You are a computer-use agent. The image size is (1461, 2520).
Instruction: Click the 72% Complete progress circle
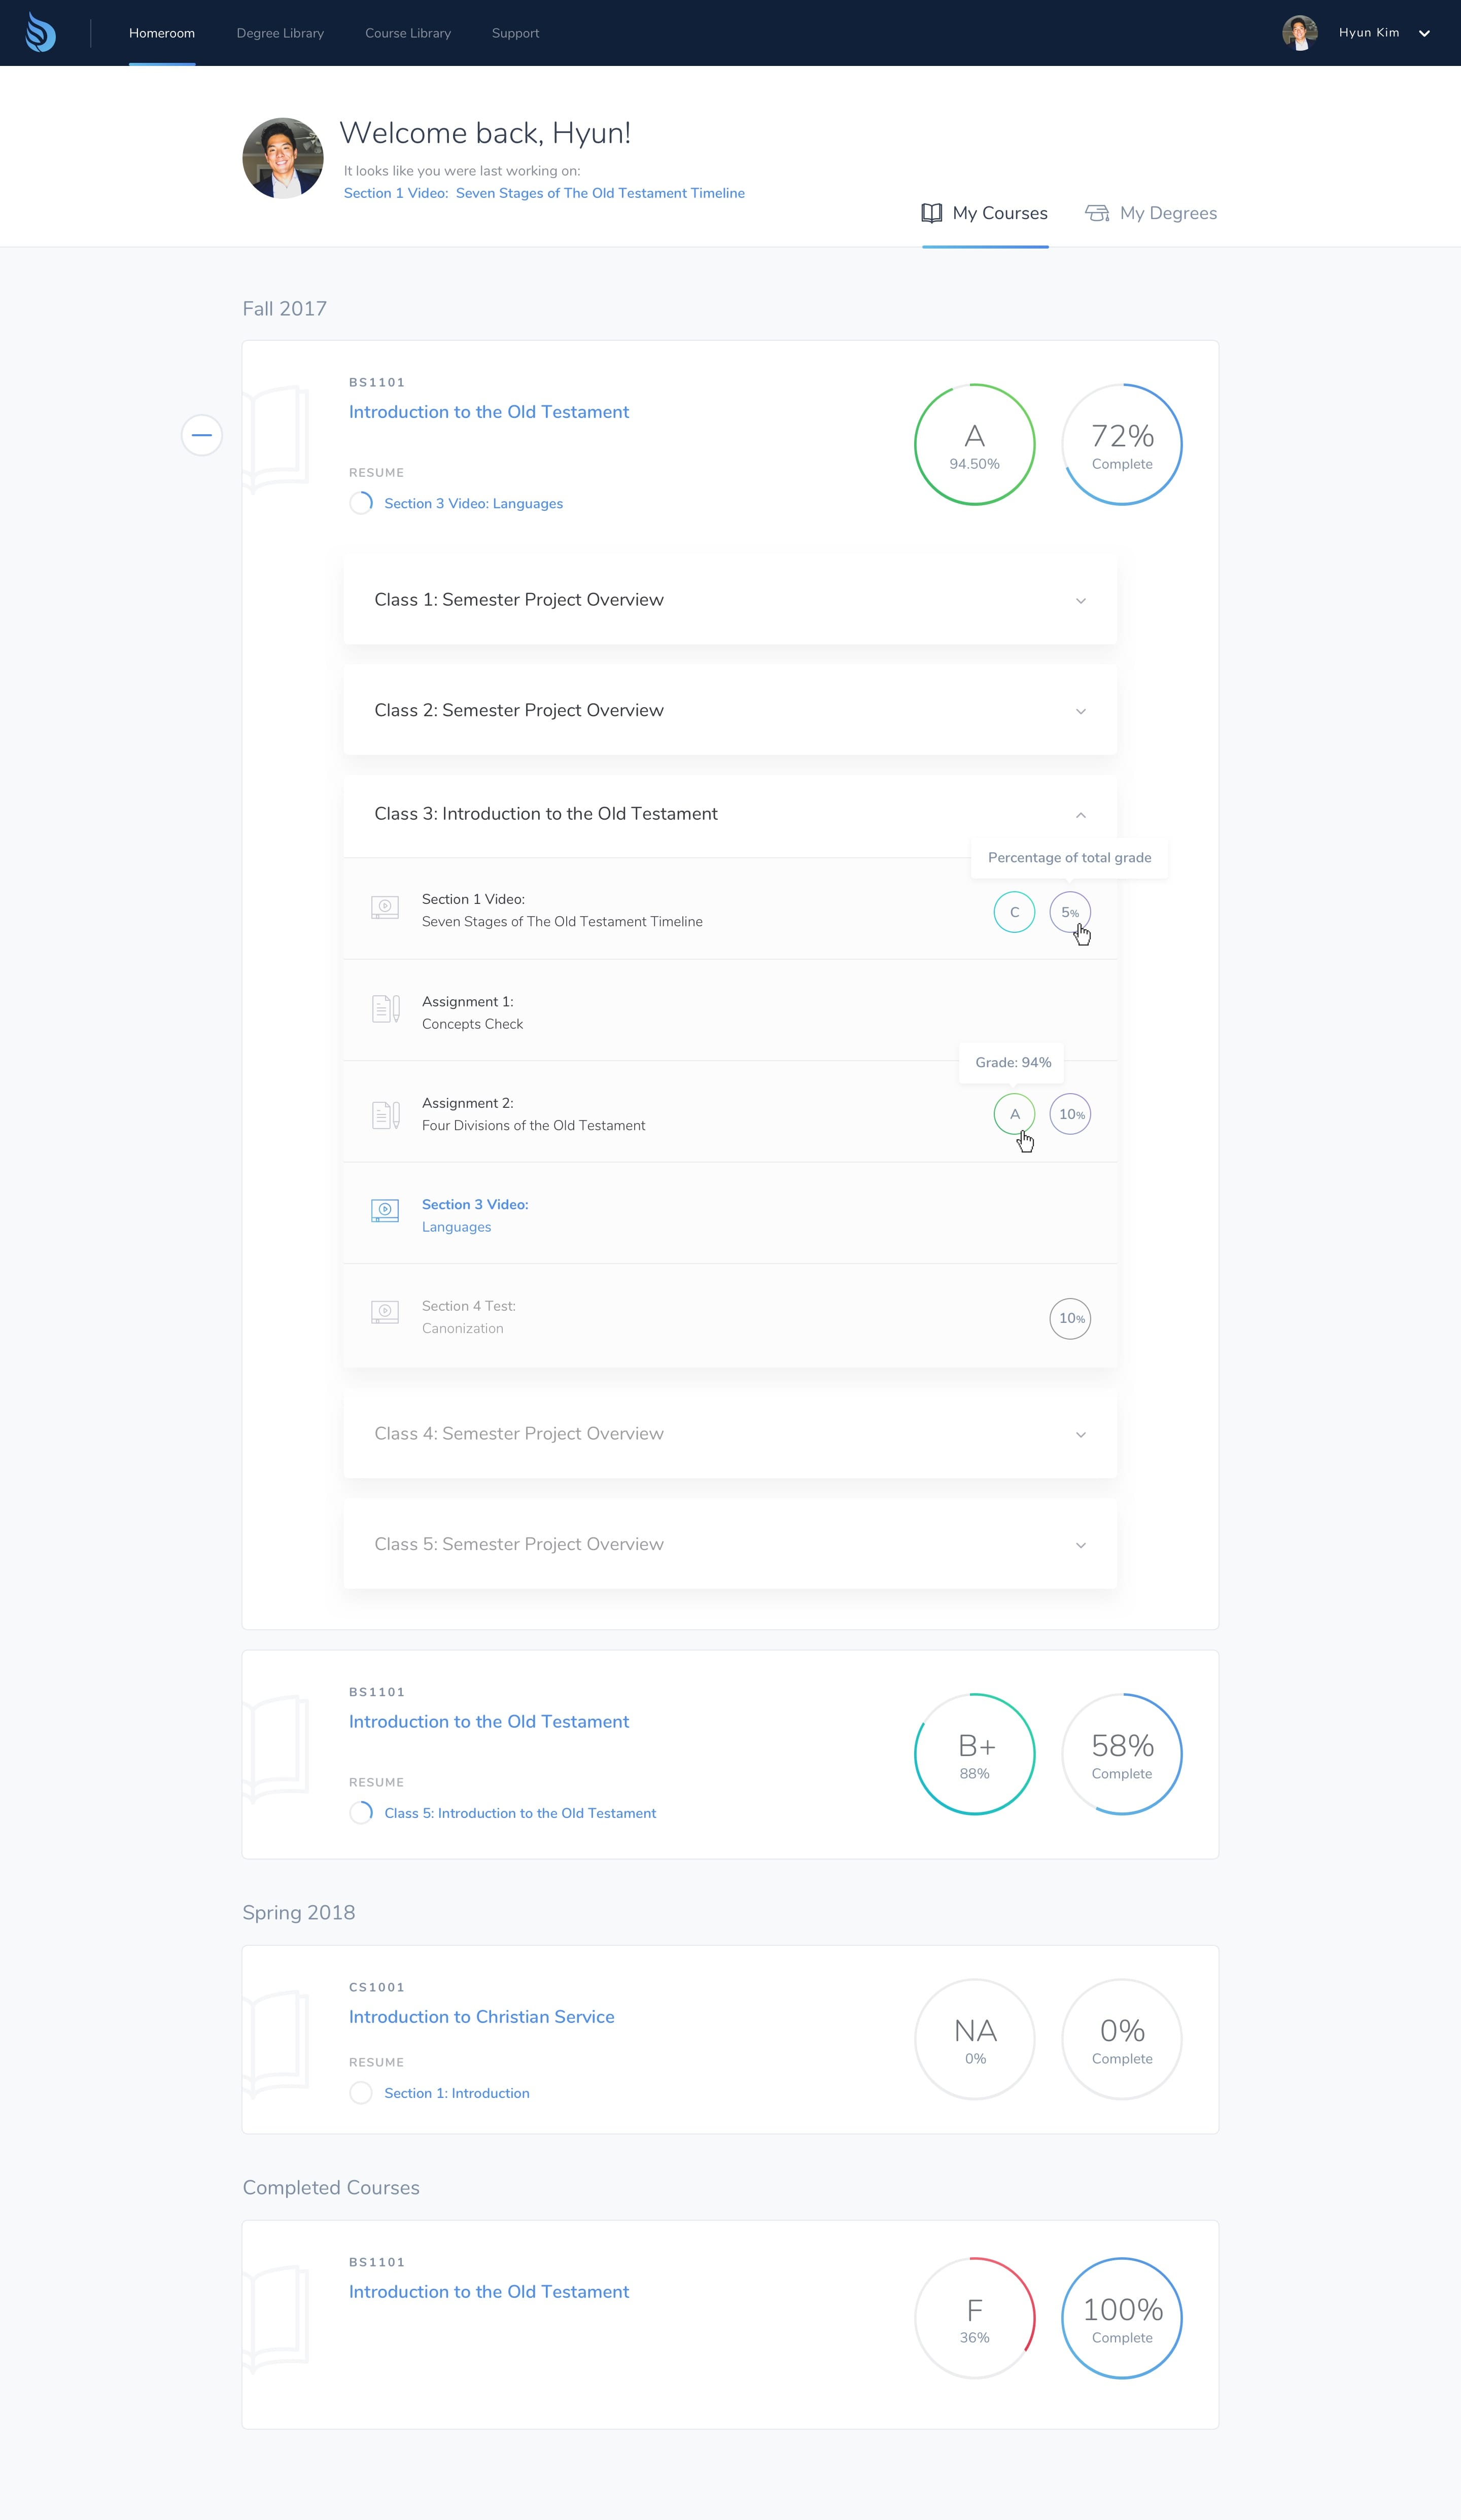1122,445
